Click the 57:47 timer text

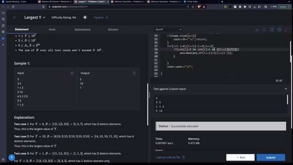coord(279,81)
